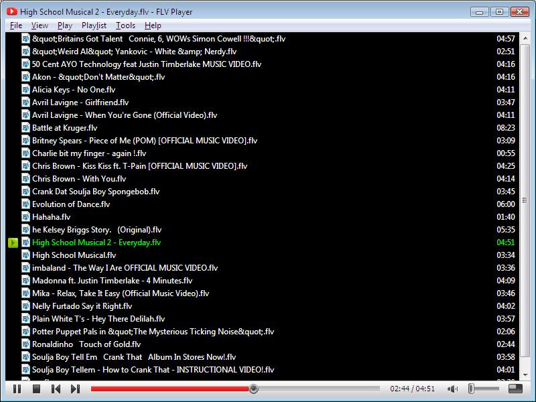This screenshot has height=402, width=536.
Task: Skip to the previous track
Action: (56, 389)
